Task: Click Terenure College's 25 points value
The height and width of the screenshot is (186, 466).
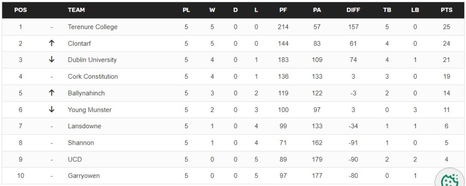Action: (446, 27)
